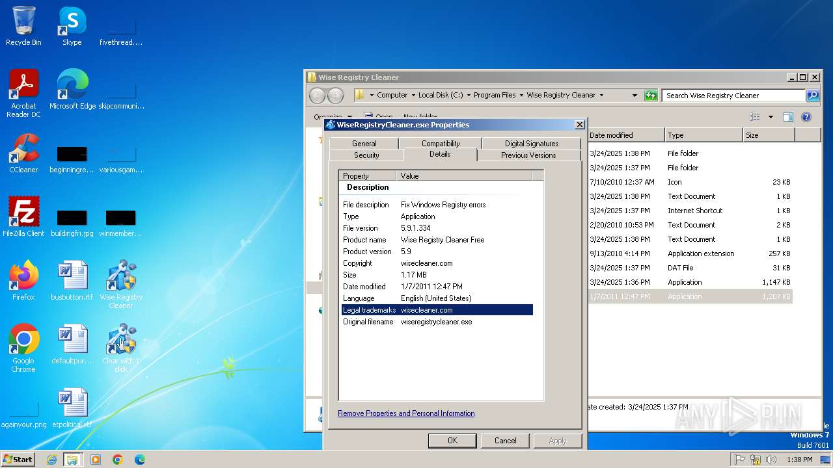833x468 pixels.
Task: Select the Details tab
Action: (x=440, y=154)
